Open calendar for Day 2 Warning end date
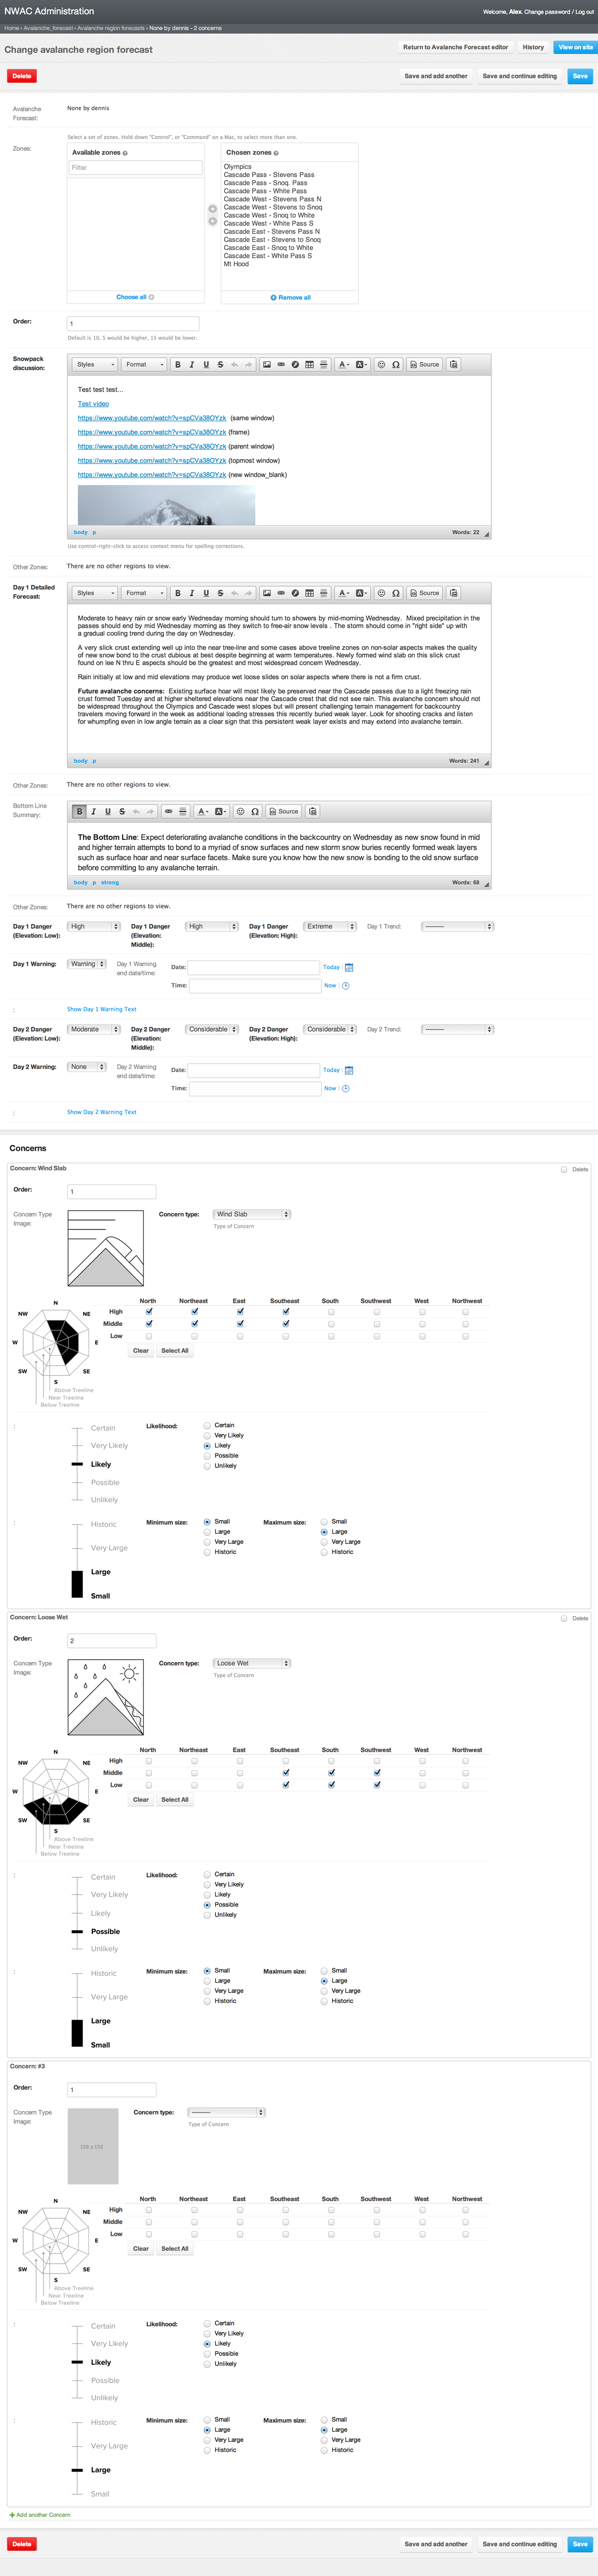The image size is (598, 2576). 349,1070
